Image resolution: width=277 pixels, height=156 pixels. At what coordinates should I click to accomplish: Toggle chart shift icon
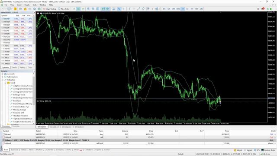pos(108,9)
